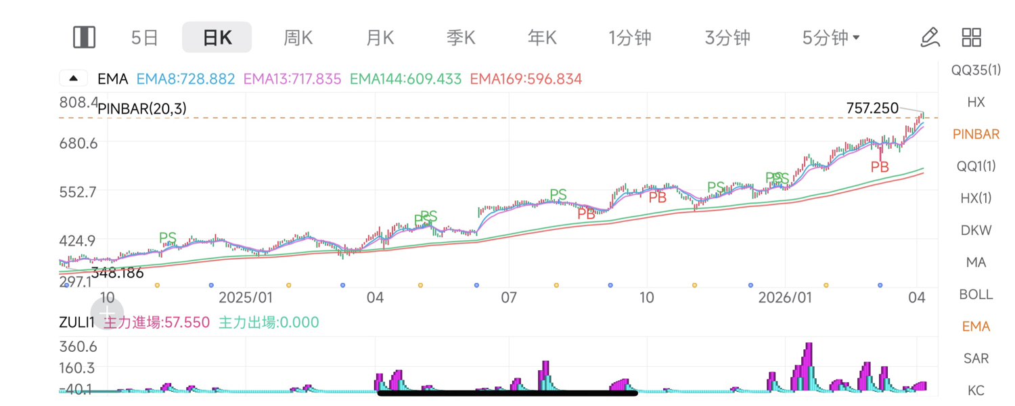Open the grid layout icon
Viewport: 1015px width, 406px height.
(972, 37)
